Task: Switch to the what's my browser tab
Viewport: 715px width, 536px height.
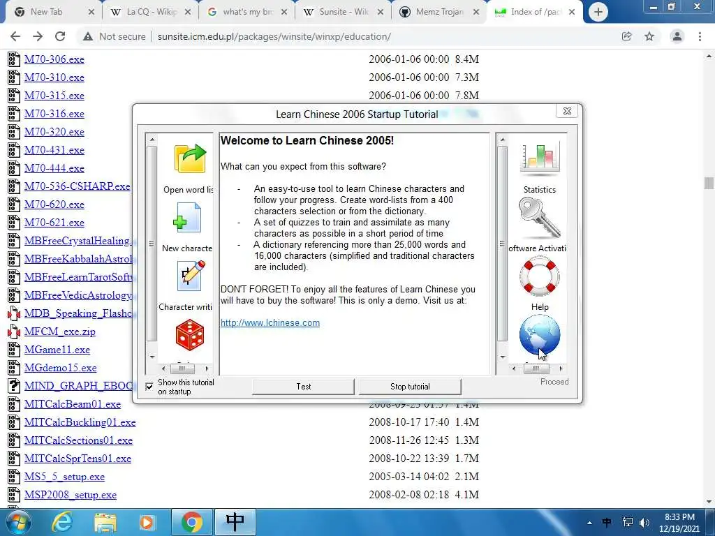Action: click(x=248, y=12)
